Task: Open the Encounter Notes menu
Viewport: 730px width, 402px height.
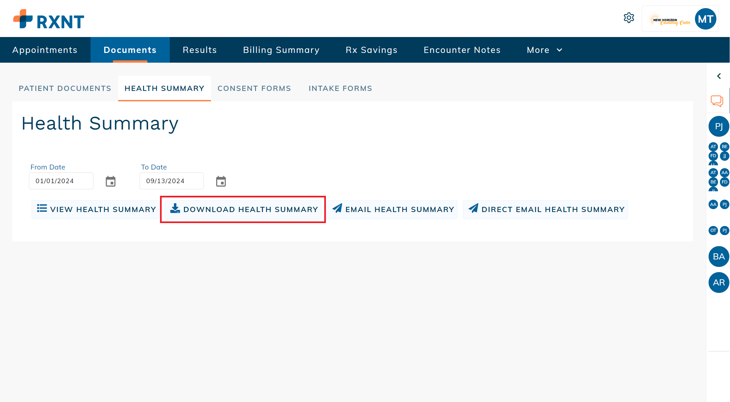Action: point(462,50)
